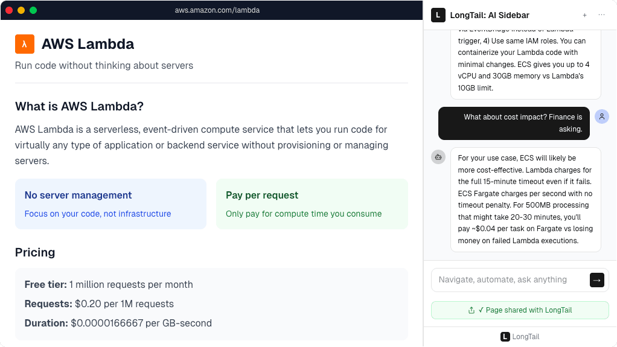This screenshot has width=617, height=347.
Task: Click the 'Page shared with LongTail' banner
Action: pos(520,310)
